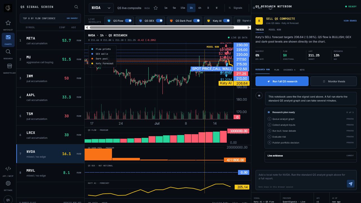Image resolution: width=361 pixels, height=203 pixels.
Task: Click the Katy AI 206.64 price label
Action: point(234,83)
